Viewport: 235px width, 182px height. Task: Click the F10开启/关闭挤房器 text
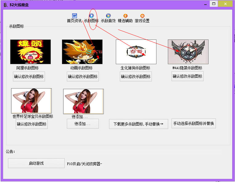click(84, 164)
